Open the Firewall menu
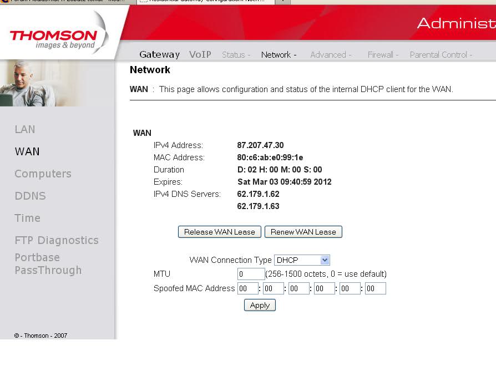Viewport: 496px width, 376px height. click(x=383, y=55)
